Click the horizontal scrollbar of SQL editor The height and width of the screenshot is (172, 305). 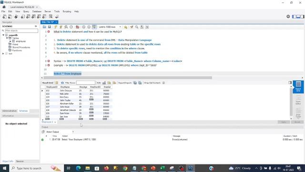128,77
